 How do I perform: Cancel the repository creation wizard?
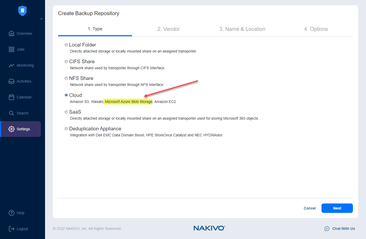(x=310, y=208)
